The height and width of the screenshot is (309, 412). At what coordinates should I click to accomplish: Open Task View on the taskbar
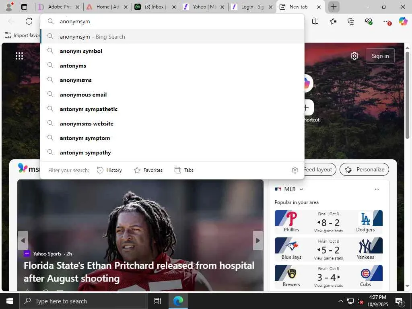pos(157,301)
